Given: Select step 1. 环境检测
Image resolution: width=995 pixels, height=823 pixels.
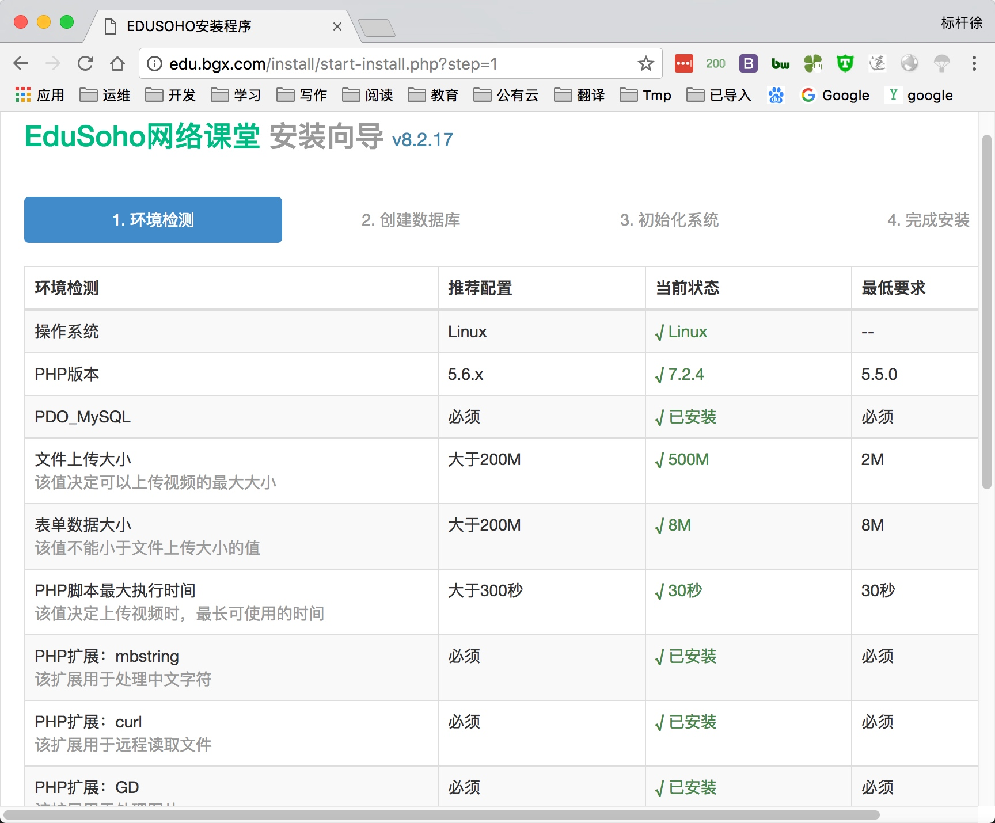Looking at the screenshot, I should point(153,220).
